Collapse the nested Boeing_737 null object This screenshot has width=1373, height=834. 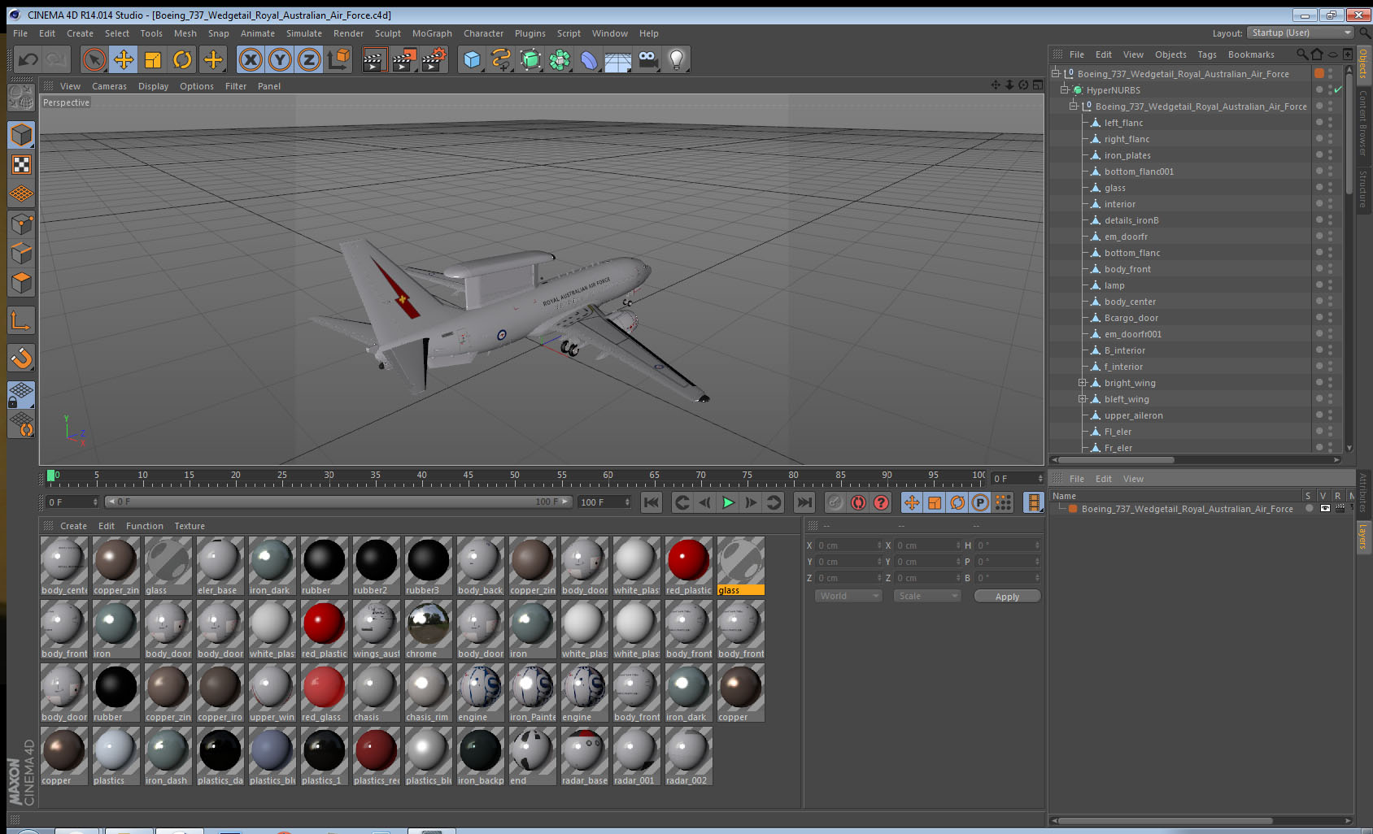click(x=1073, y=106)
